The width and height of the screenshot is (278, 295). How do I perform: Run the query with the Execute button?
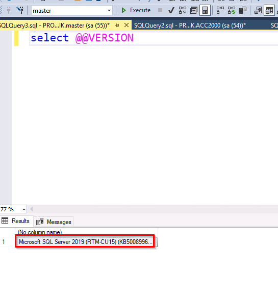click(x=136, y=10)
